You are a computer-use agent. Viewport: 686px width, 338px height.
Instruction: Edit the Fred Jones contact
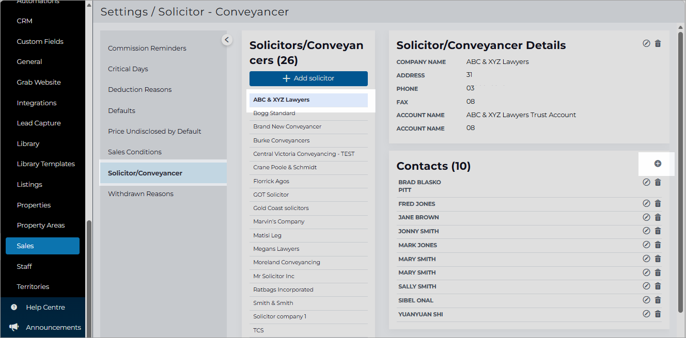[646, 204]
